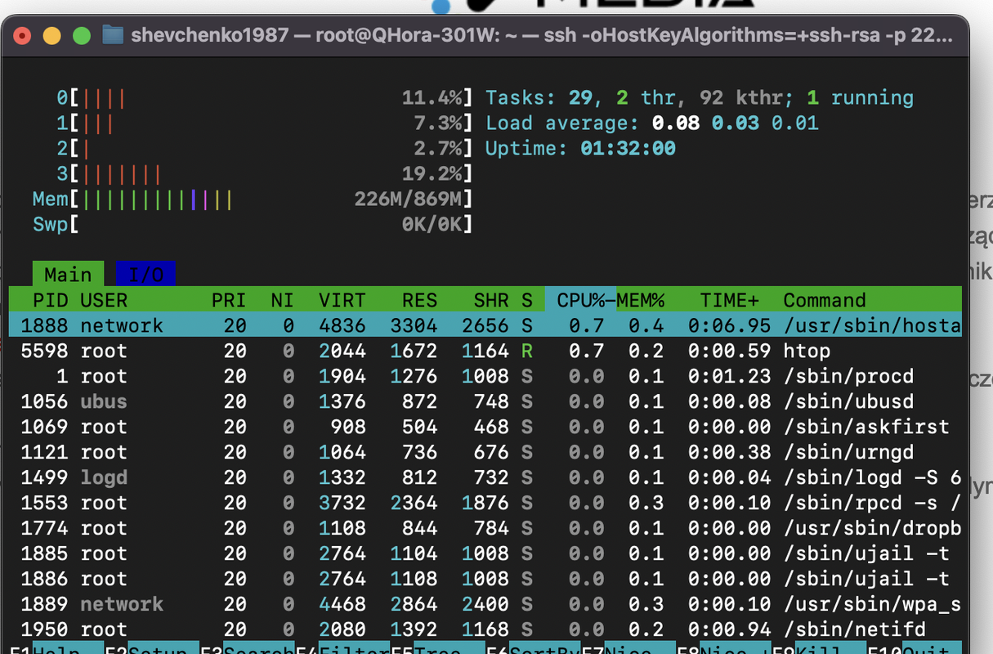Sort by the SHR column header
The width and height of the screenshot is (993, 654).
(x=490, y=300)
